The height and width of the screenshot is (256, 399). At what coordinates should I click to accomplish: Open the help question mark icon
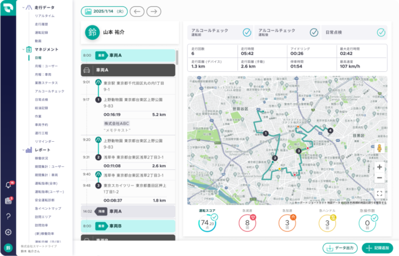coord(8,217)
